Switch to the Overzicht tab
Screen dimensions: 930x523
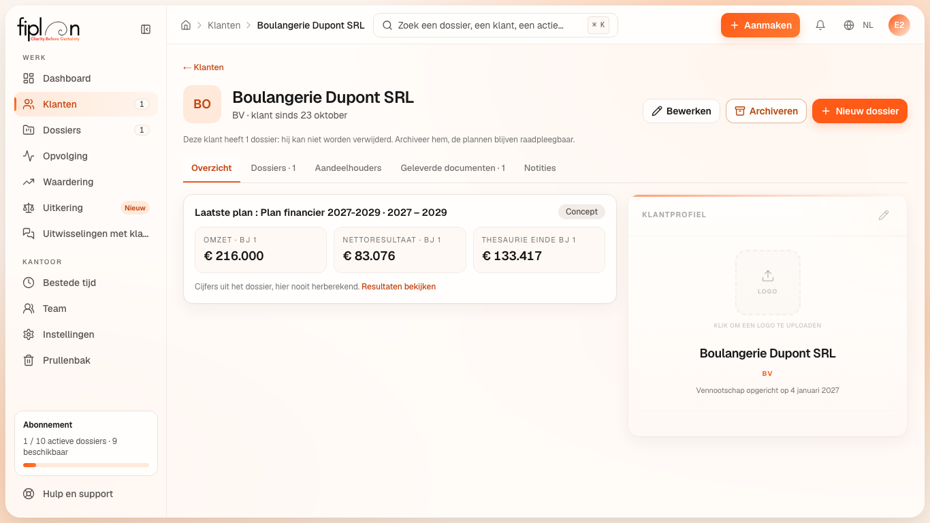click(212, 168)
